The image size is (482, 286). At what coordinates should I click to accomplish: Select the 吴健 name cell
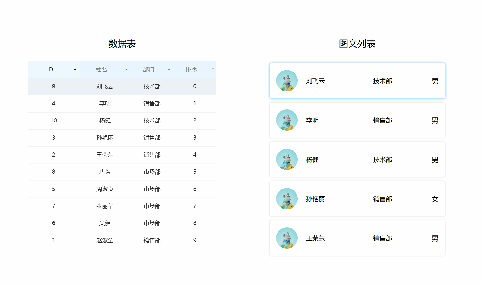pyautogui.click(x=105, y=223)
